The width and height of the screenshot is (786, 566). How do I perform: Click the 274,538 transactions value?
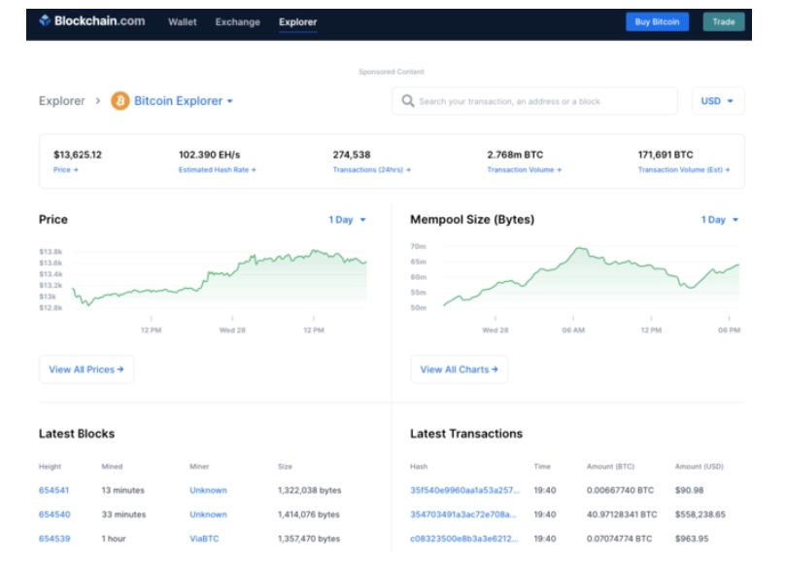coord(352,155)
